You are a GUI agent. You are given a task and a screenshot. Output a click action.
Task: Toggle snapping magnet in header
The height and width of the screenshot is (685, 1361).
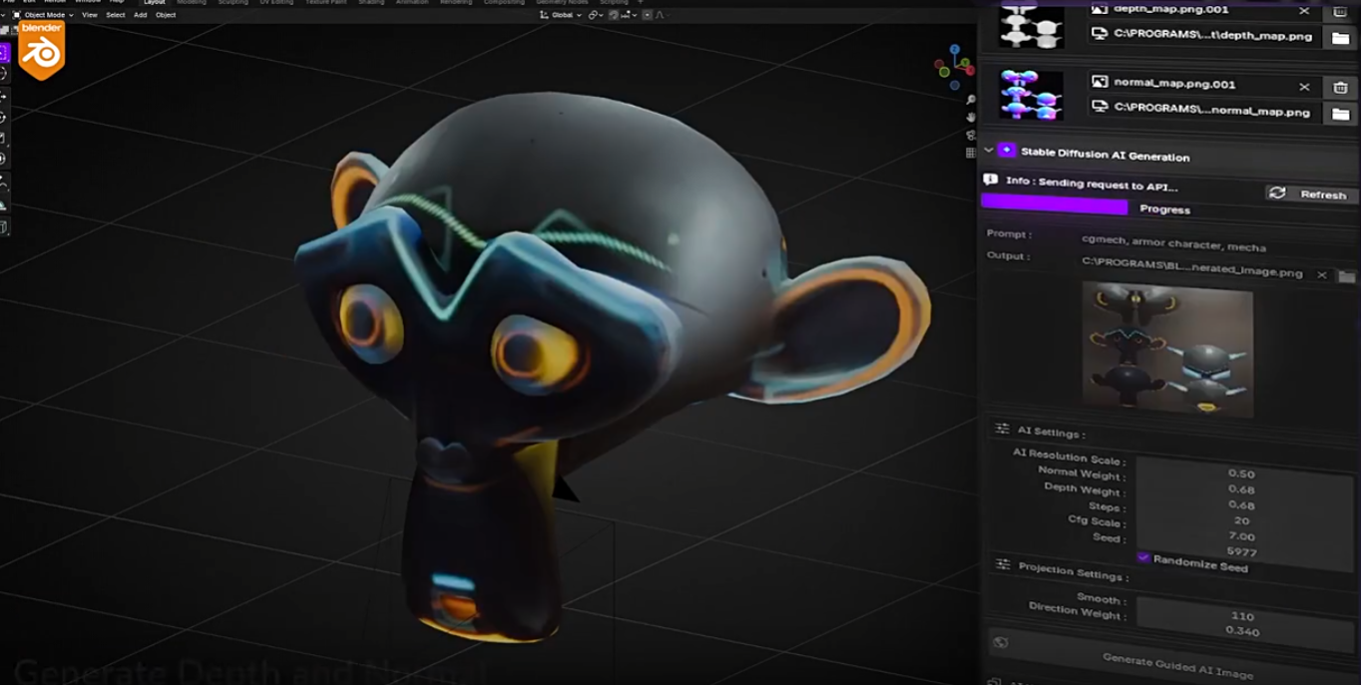pyautogui.click(x=612, y=15)
